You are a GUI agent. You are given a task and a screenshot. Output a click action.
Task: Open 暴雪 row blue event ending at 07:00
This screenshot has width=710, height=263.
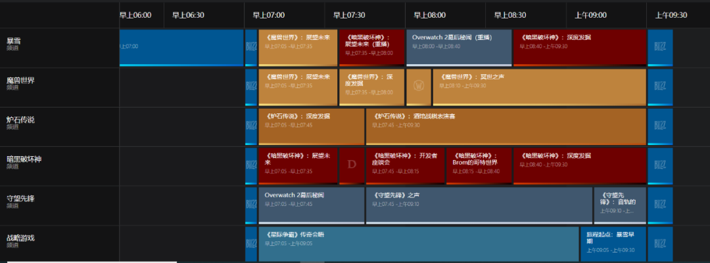(181, 48)
